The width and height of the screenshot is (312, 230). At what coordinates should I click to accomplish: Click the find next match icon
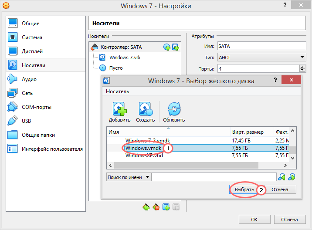click(x=292, y=177)
